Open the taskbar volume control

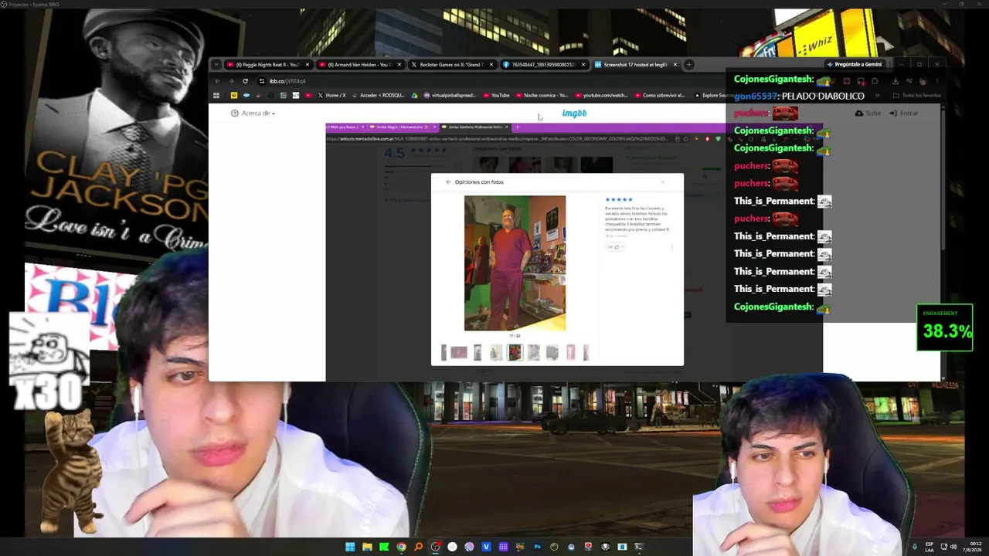(x=953, y=547)
